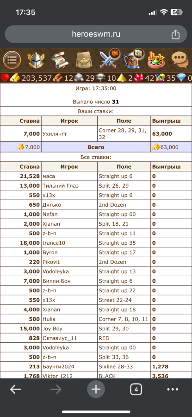Open the hamburger main menu icon
This screenshot has height=417, width=192.
point(12,60)
